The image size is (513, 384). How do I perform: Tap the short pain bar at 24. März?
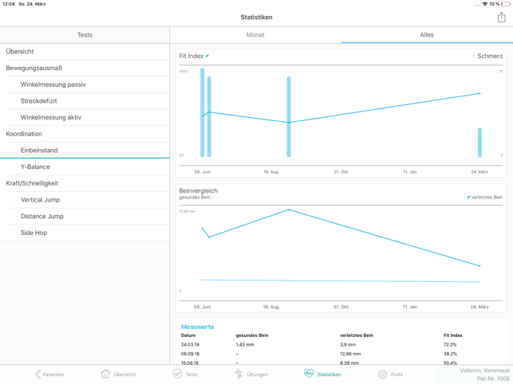[479, 143]
